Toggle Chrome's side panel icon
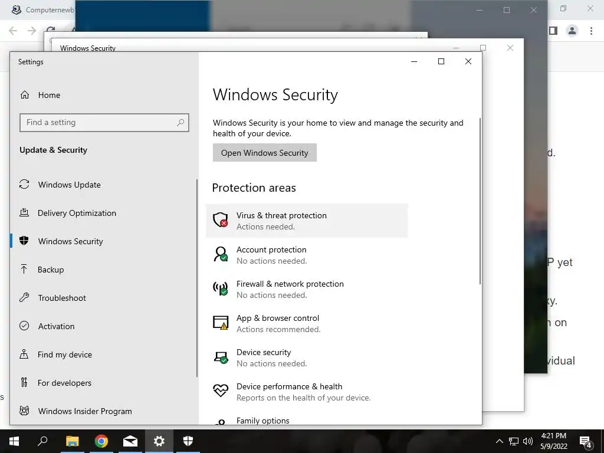 pyautogui.click(x=553, y=31)
